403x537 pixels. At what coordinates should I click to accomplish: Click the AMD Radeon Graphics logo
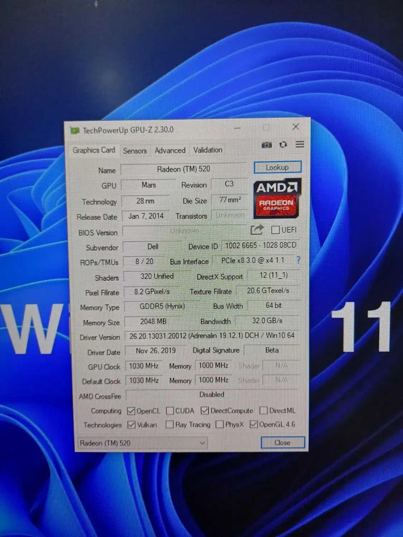[277, 198]
